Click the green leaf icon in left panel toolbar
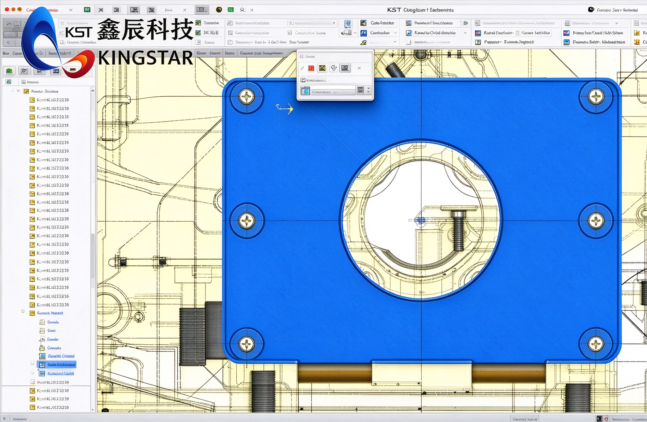Viewport: 647px width, 422px height. 10,71
